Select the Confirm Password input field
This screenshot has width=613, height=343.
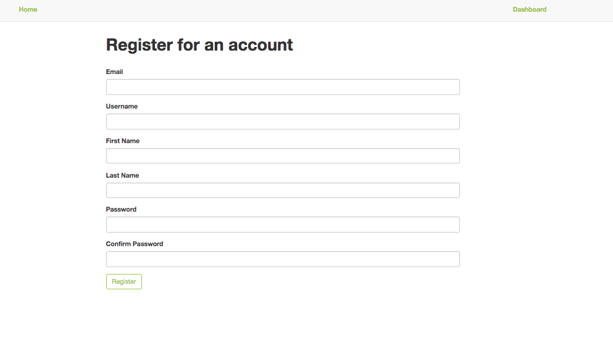(x=283, y=259)
